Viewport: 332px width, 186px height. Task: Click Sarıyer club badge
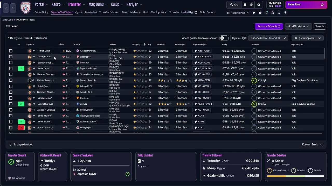click(x=78, y=104)
